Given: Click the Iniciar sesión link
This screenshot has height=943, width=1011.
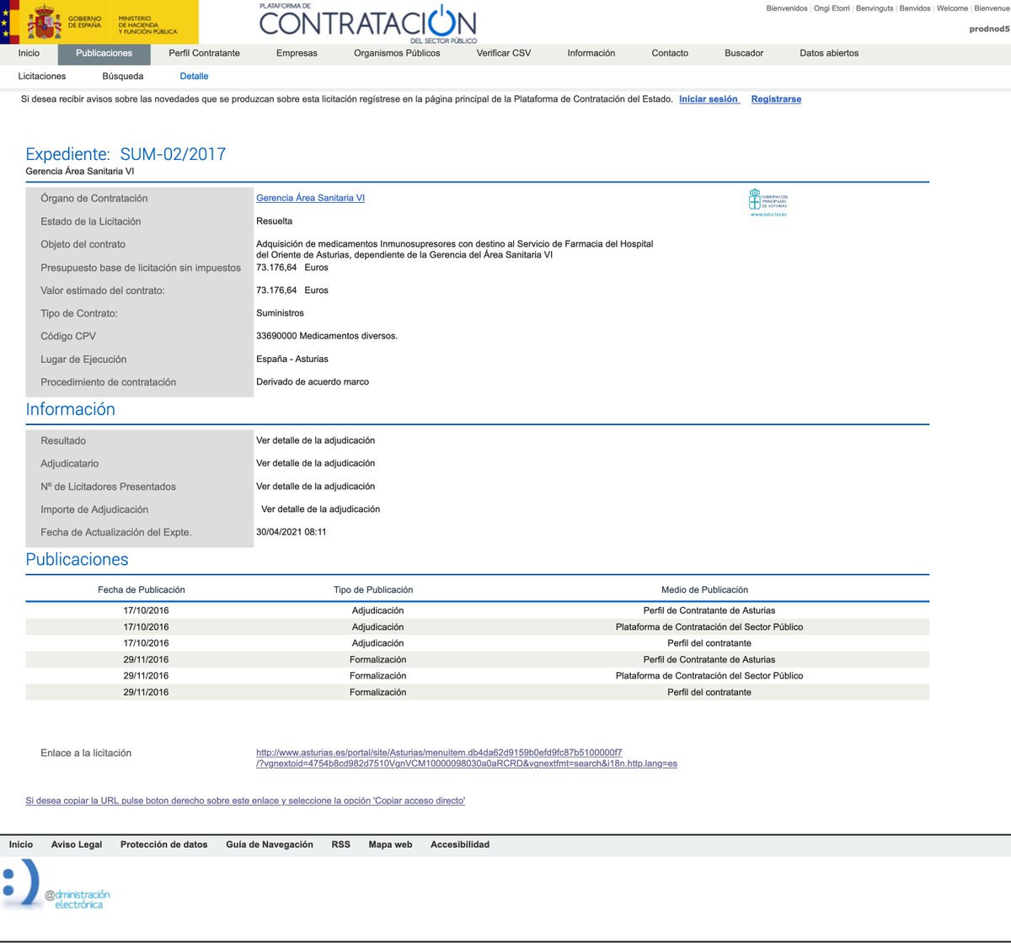Looking at the screenshot, I should click(x=709, y=99).
